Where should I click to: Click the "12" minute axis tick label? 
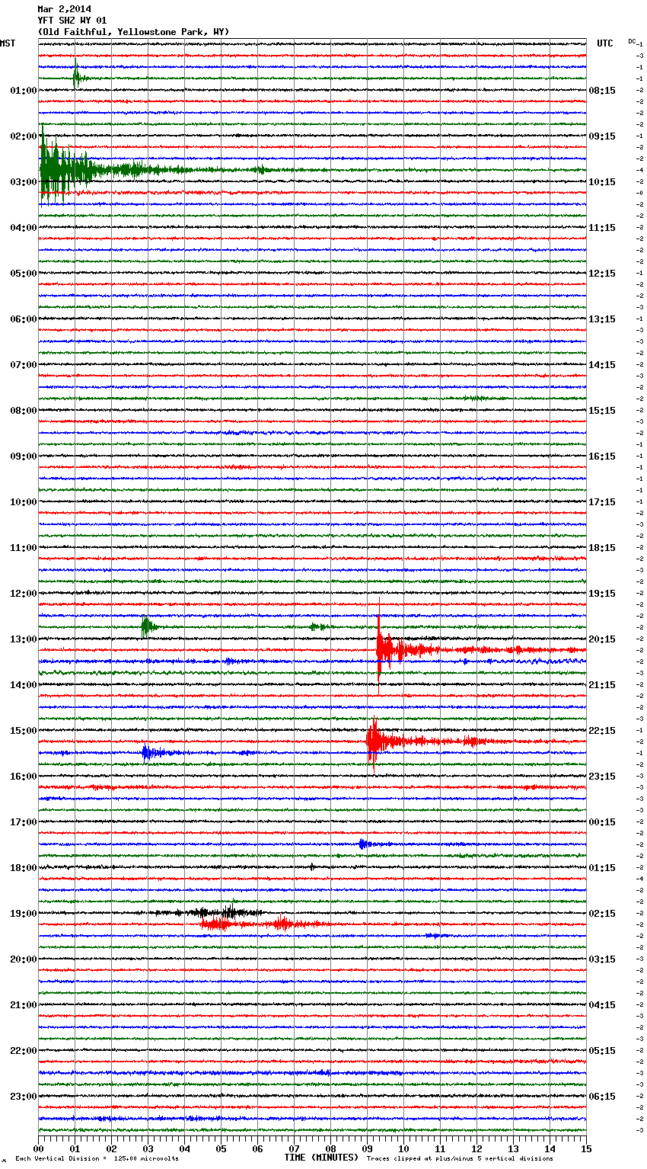click(x=476, y=1148)
